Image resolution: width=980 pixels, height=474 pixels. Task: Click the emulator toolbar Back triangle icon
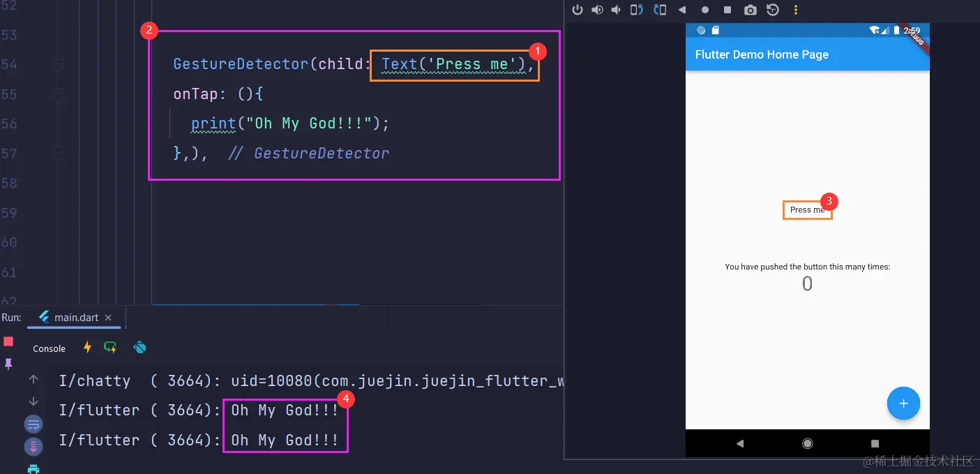click(x=682, y=10)
